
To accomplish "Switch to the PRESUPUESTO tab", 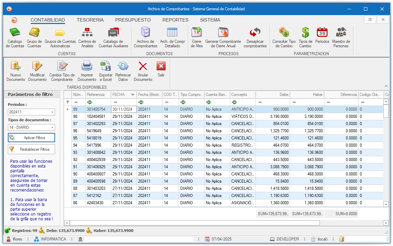I will (x=133, y=20).
